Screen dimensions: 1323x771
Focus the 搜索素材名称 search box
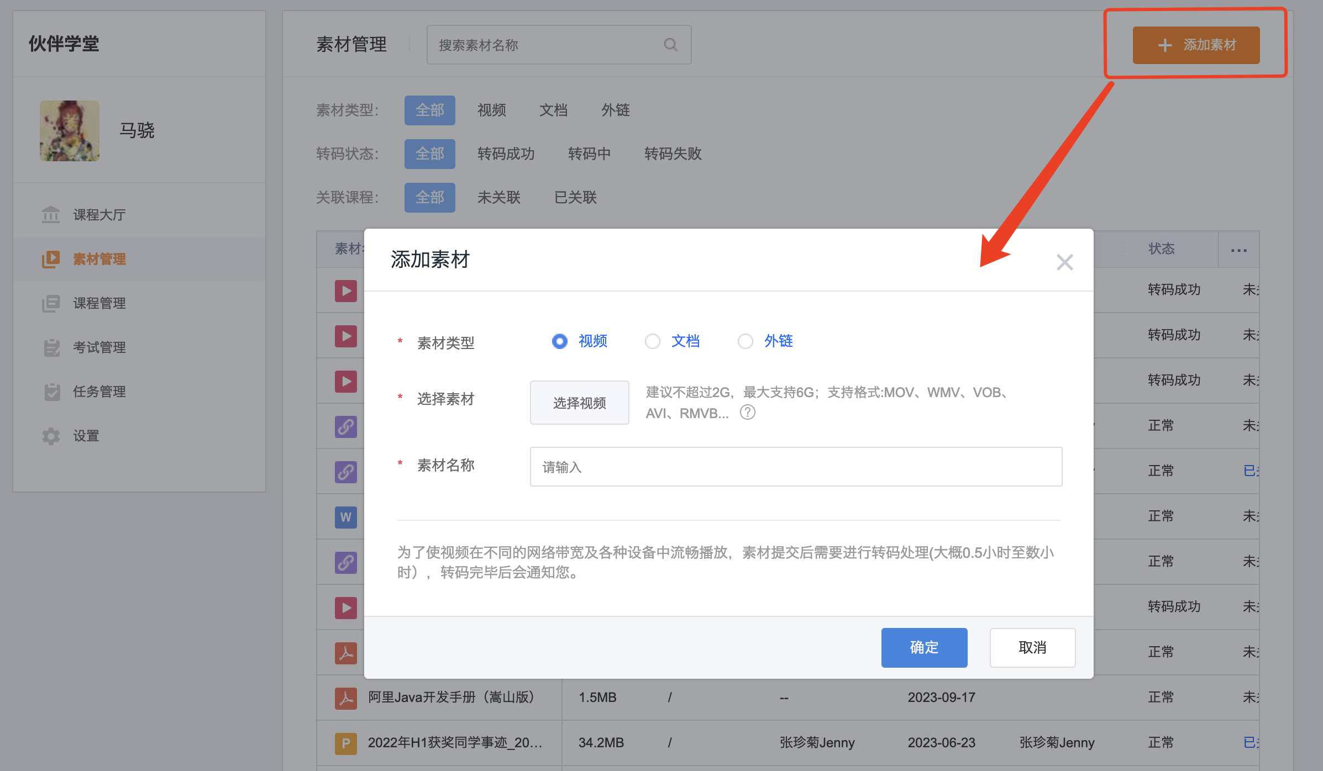559,45
